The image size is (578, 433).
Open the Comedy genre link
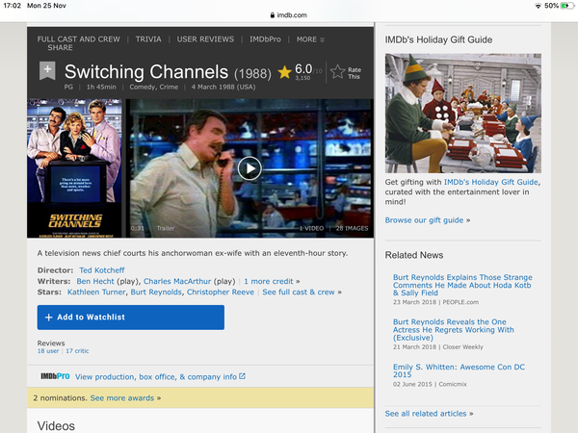[x=143, y=88]
